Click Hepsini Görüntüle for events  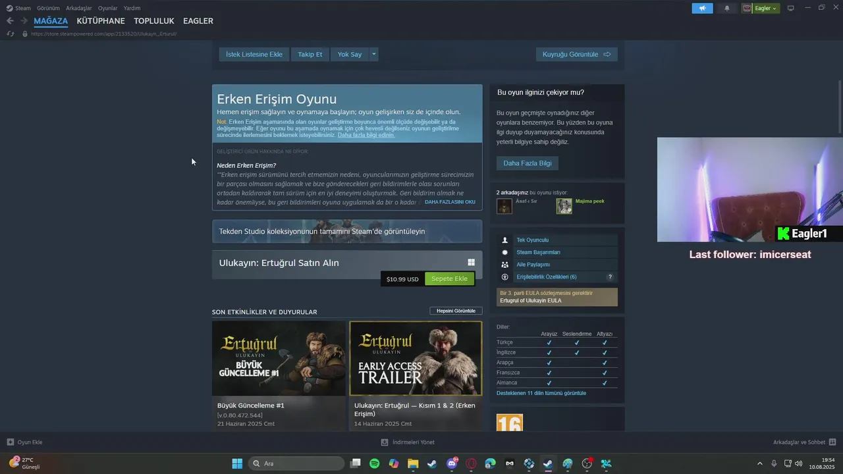click(456, 311)
